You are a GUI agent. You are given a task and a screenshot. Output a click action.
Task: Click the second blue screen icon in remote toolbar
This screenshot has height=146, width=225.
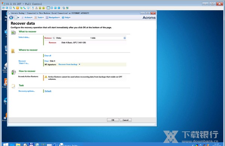pyautogui.click(x=7, y=8)
